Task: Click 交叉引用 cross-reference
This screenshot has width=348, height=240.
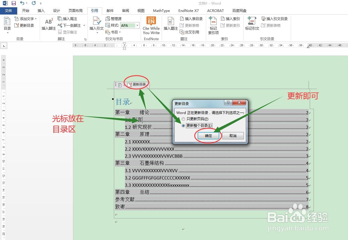Action: click(x=189, y=32)
